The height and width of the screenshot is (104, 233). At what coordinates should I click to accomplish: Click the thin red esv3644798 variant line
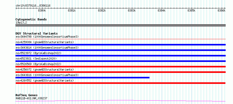click(120, 39)
